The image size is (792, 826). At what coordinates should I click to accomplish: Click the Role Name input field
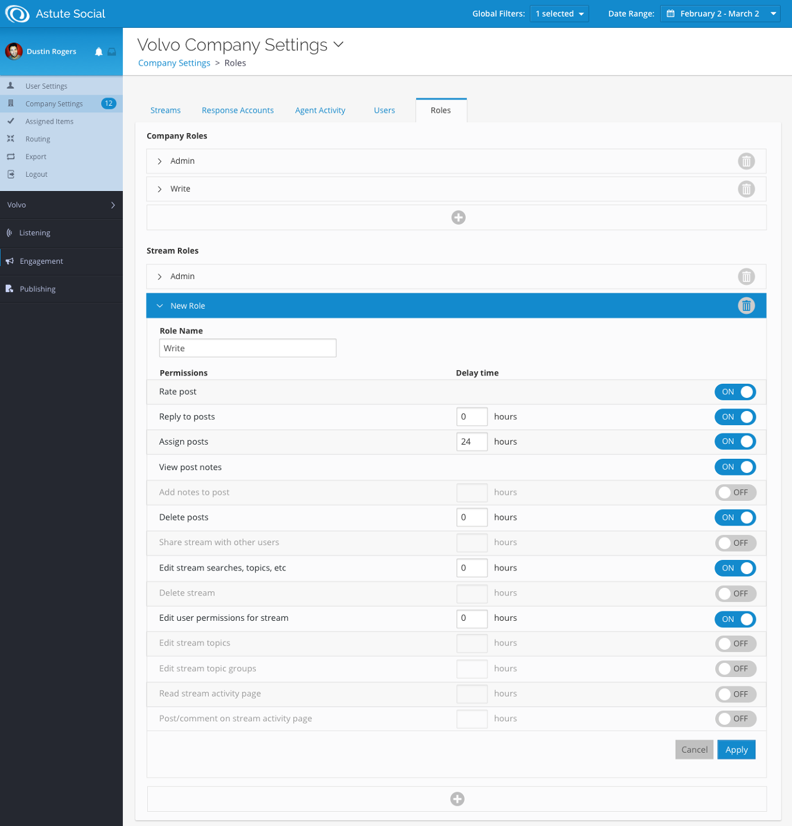pos(248,348)
